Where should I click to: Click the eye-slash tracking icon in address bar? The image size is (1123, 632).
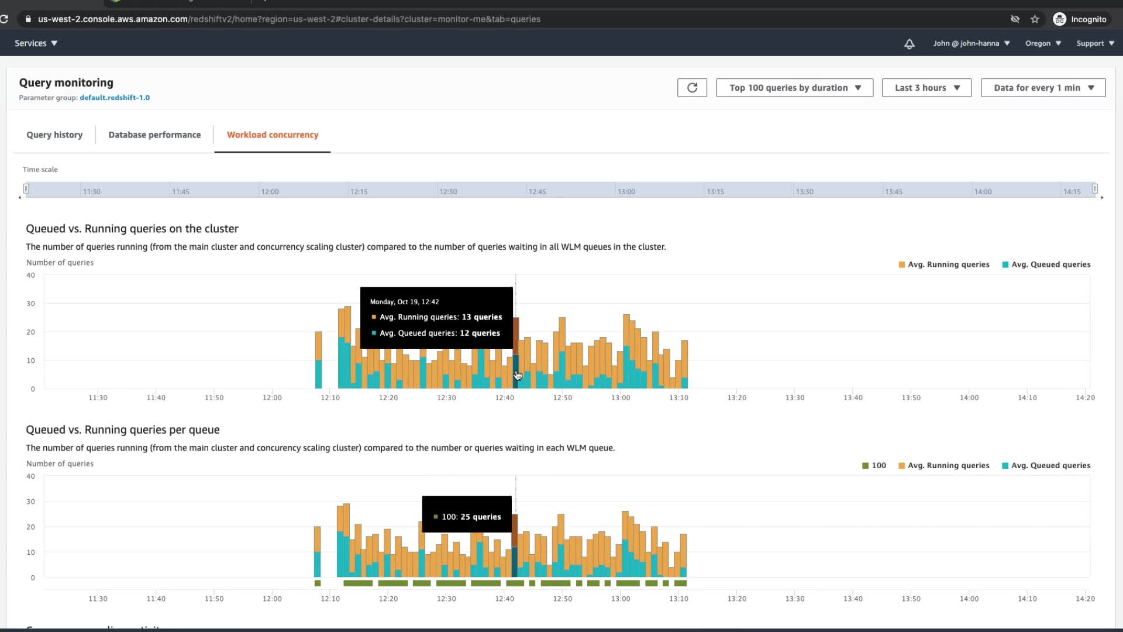point(1015,19)
